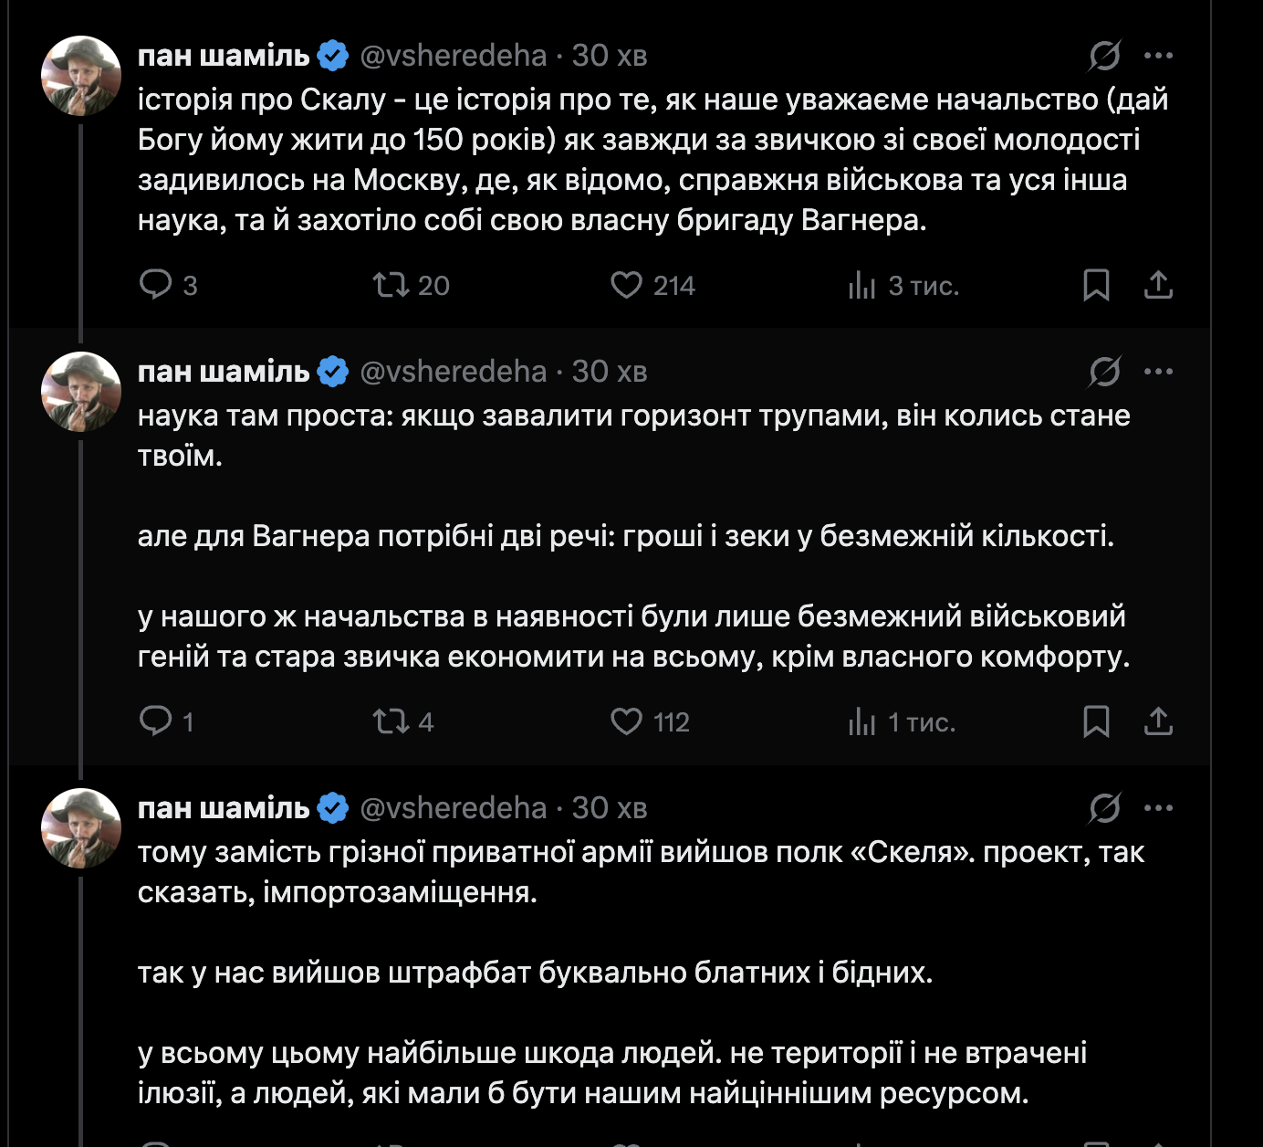This screenshot has height=1147, width=1263.
Task: Bookmark the first tweet in thread
Action: point(1096,285)
